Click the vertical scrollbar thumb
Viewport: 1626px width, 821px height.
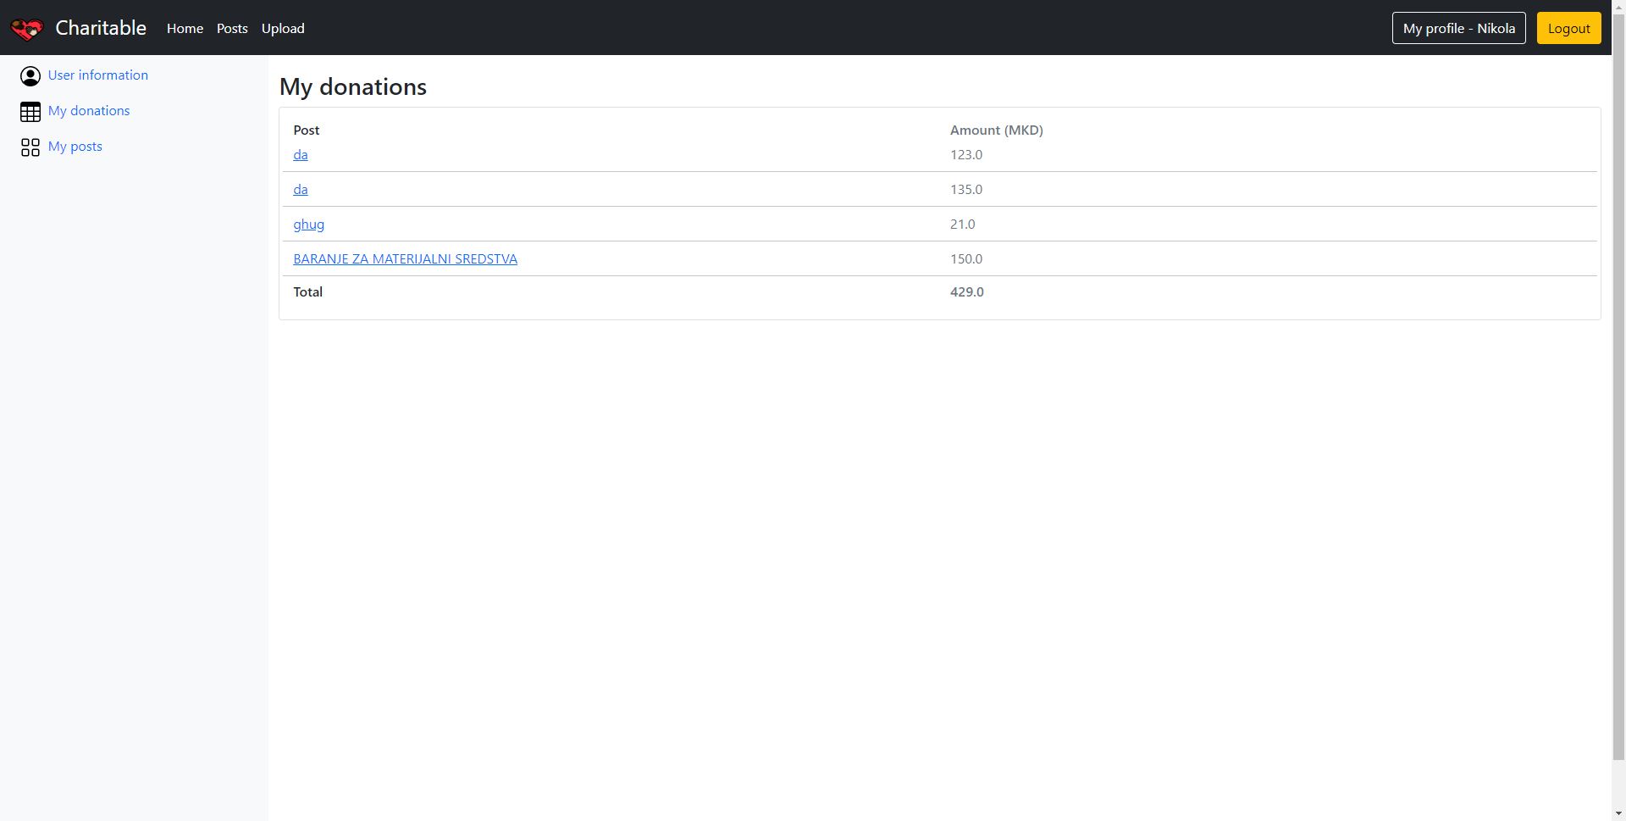coord(1618,381)
